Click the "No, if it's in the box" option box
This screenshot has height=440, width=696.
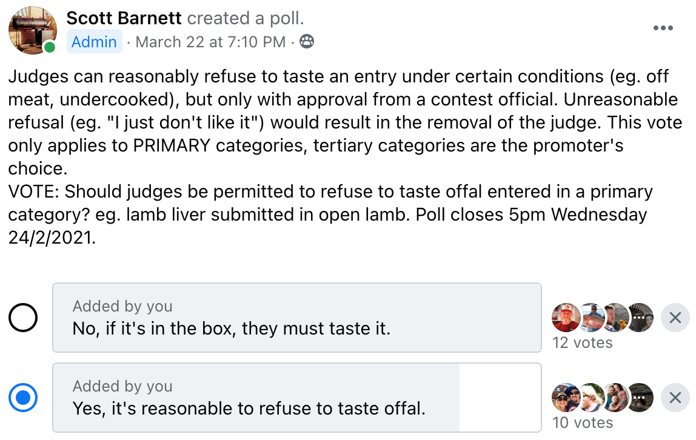coord(297,318)
